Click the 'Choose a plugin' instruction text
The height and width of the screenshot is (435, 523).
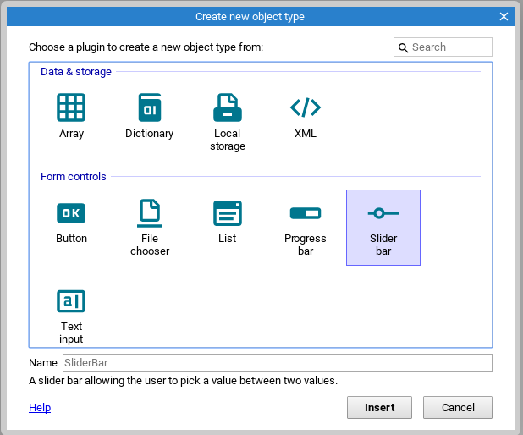pyautogui.click(x=146, y=47)
